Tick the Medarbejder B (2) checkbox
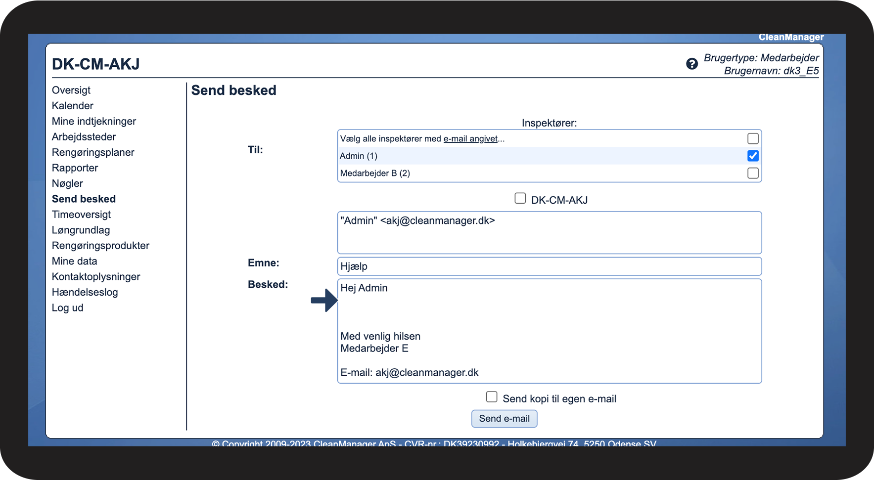This screenshot has height=480, width=874. click(753, 173)
